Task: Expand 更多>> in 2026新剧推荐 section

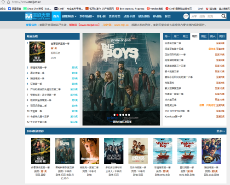Action: [x=221, y=131]
